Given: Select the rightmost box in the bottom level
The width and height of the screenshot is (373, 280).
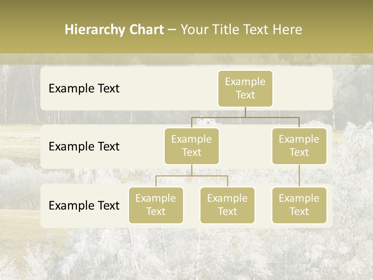Looking at the screenshot, I should coord(299,205).
